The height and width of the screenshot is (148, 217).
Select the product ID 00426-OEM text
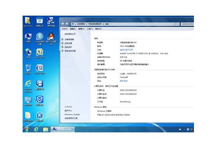pyautogui.click(x=113, y=115)
